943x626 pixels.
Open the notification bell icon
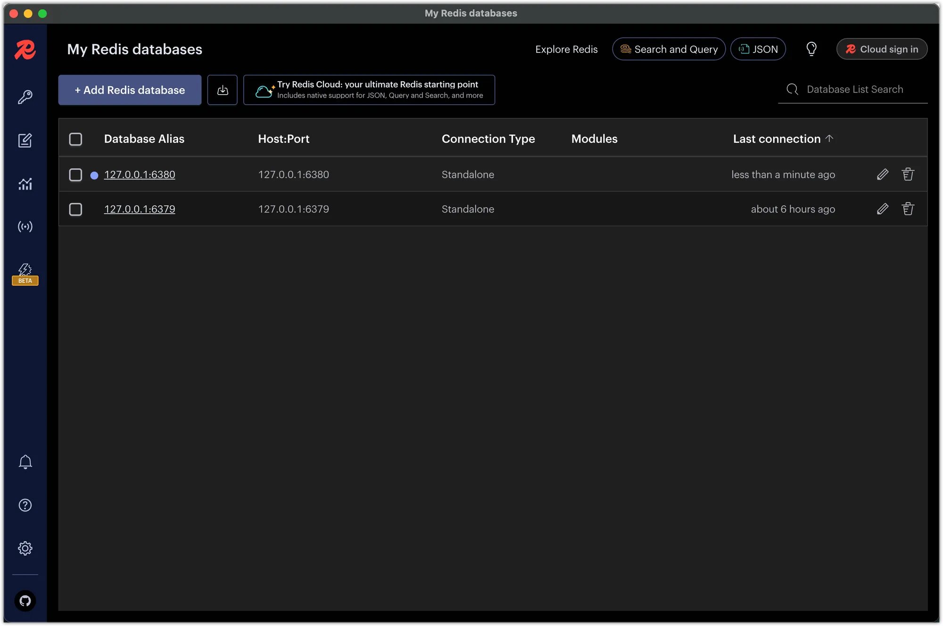click(25, 462)
